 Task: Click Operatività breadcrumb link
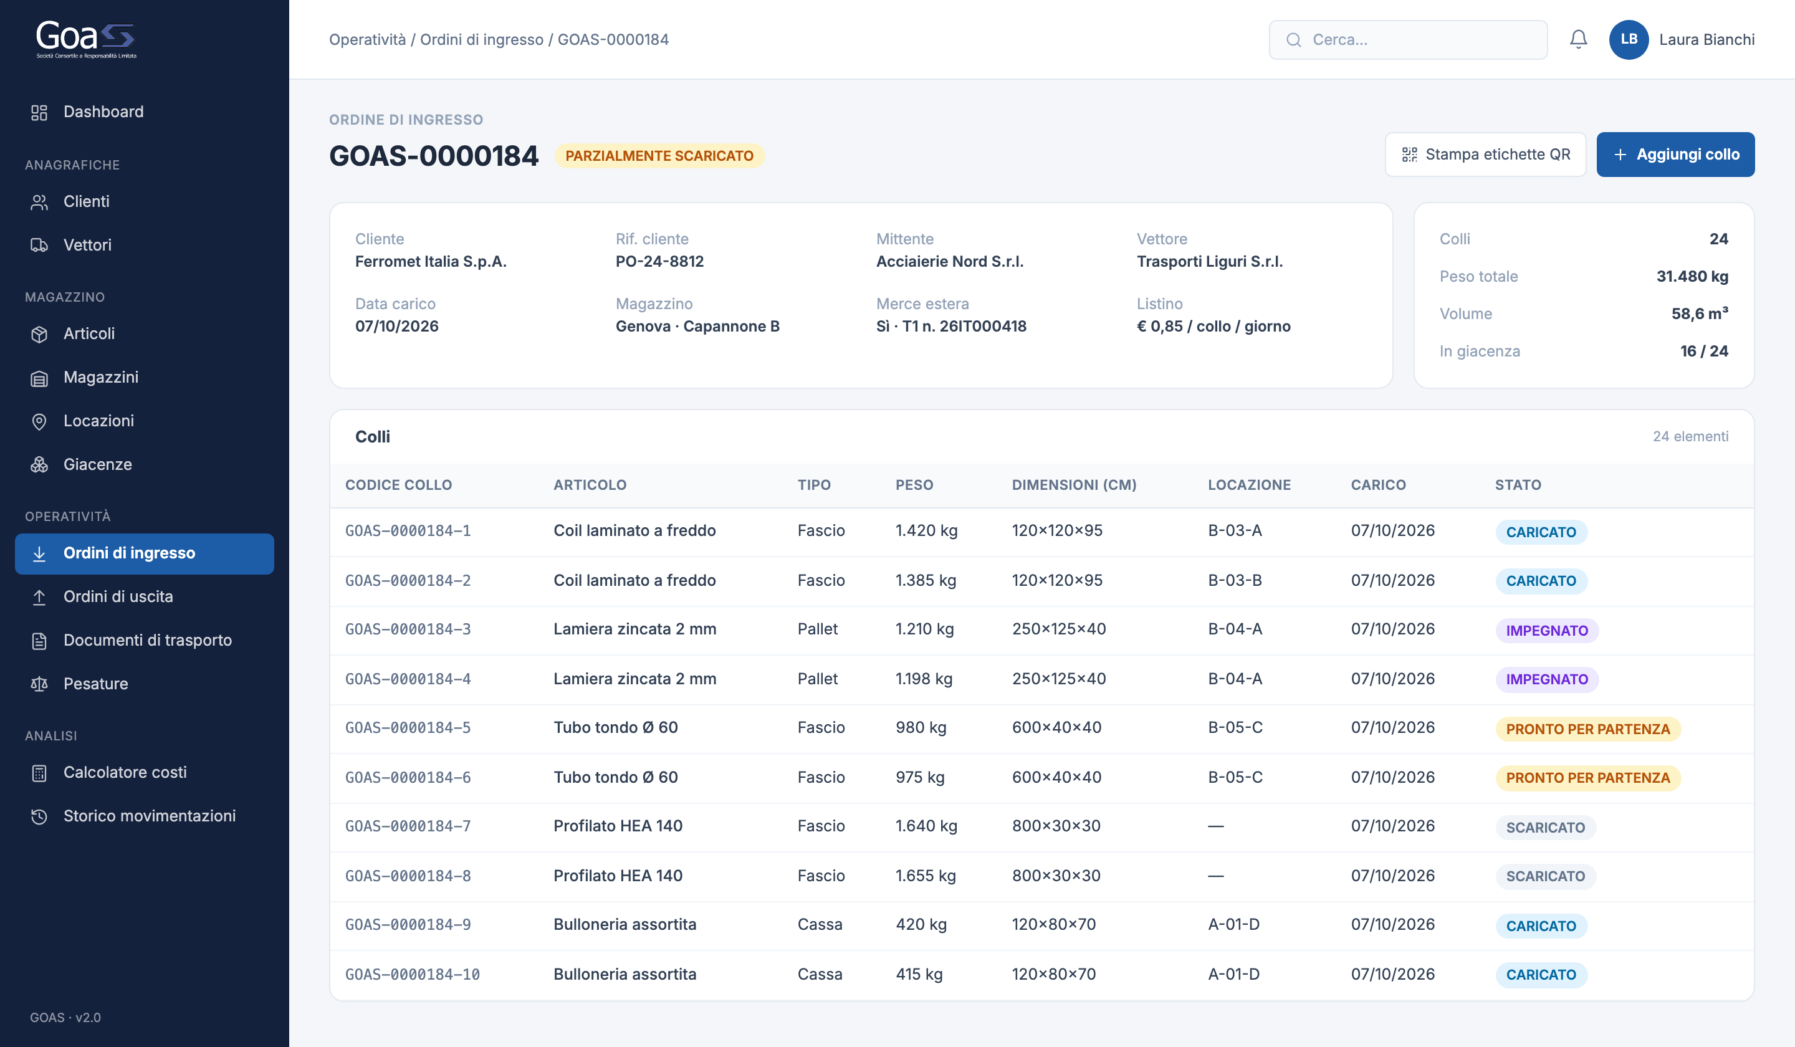[368, 40]
